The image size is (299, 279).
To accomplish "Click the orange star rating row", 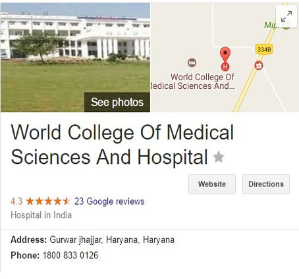I will point(48,201).
